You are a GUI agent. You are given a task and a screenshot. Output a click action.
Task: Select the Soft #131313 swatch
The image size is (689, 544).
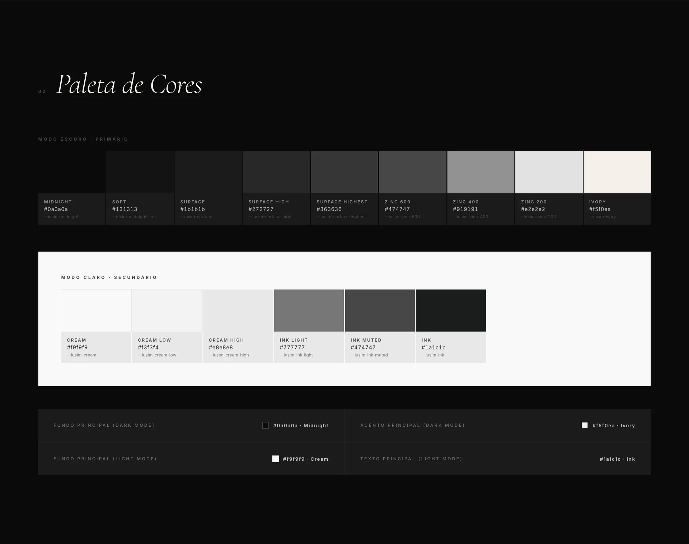pyautogui.click(x=140, y=172)
